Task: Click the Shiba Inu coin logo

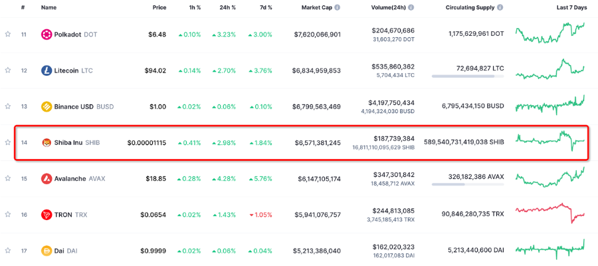Action: click(x=47, y=142)
